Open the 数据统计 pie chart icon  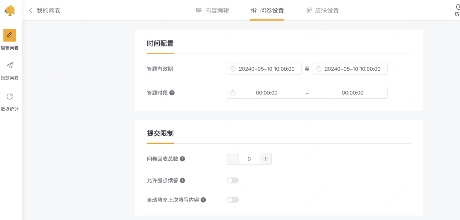click(x=10, y=97)
